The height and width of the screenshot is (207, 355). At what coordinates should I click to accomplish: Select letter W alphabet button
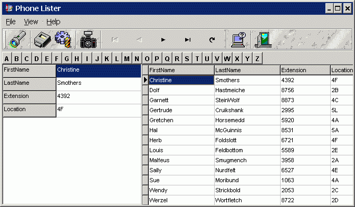[227, 59]
